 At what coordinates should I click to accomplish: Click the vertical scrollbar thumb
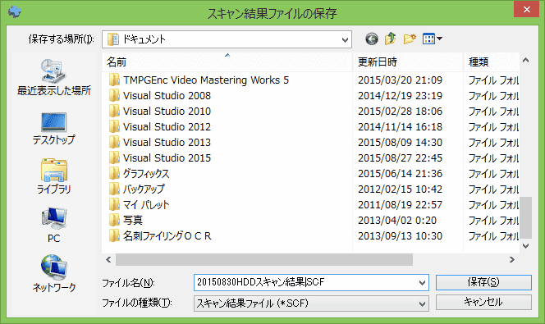[525, 217]
